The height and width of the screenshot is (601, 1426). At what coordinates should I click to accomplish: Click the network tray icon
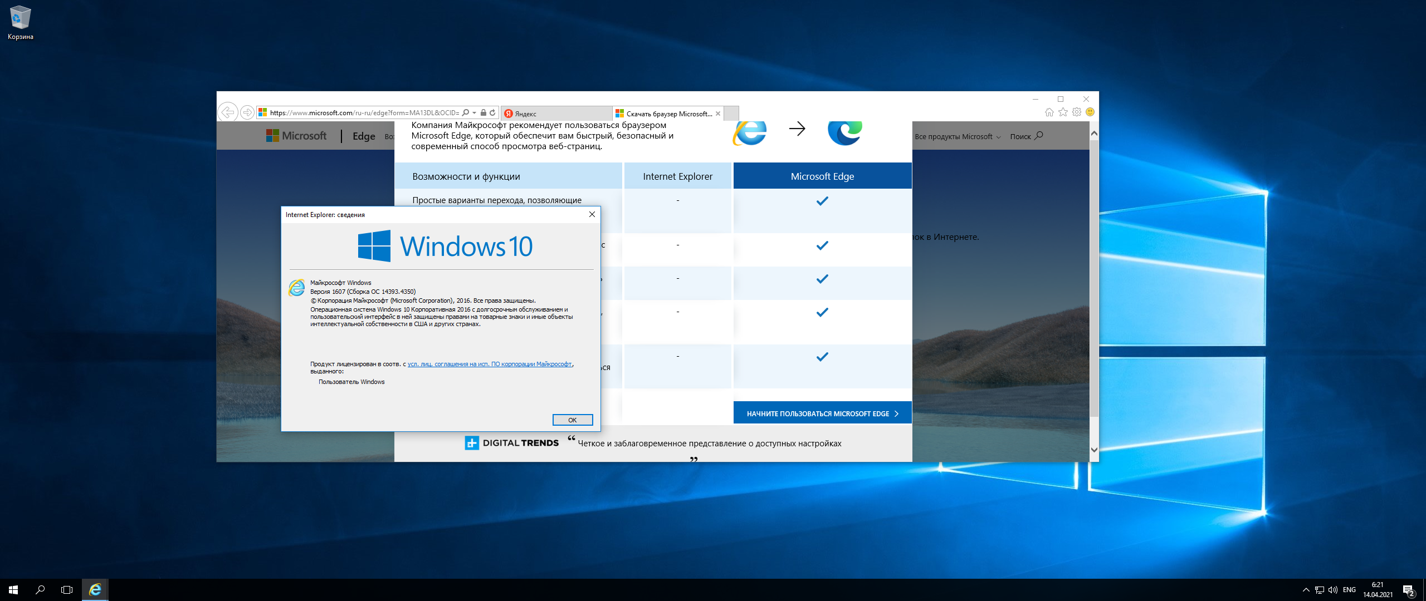1319,590
